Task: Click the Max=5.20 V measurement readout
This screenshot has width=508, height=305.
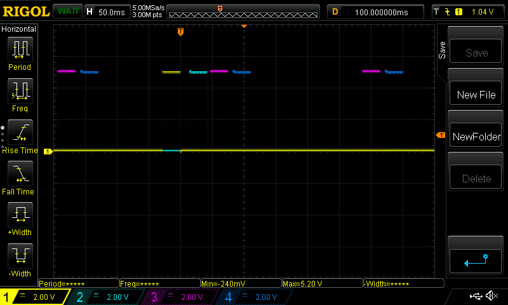Action: (x=323, y=283)
